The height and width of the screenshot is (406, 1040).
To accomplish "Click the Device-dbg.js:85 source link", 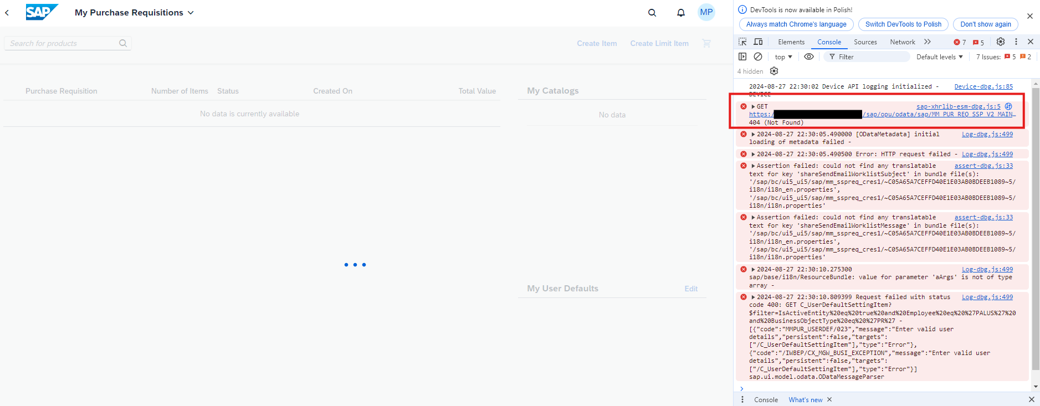I will (x=983, y=86).
